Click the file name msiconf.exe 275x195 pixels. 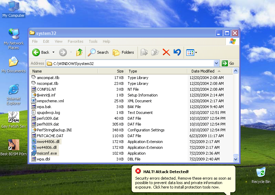[x=47, y=153]
